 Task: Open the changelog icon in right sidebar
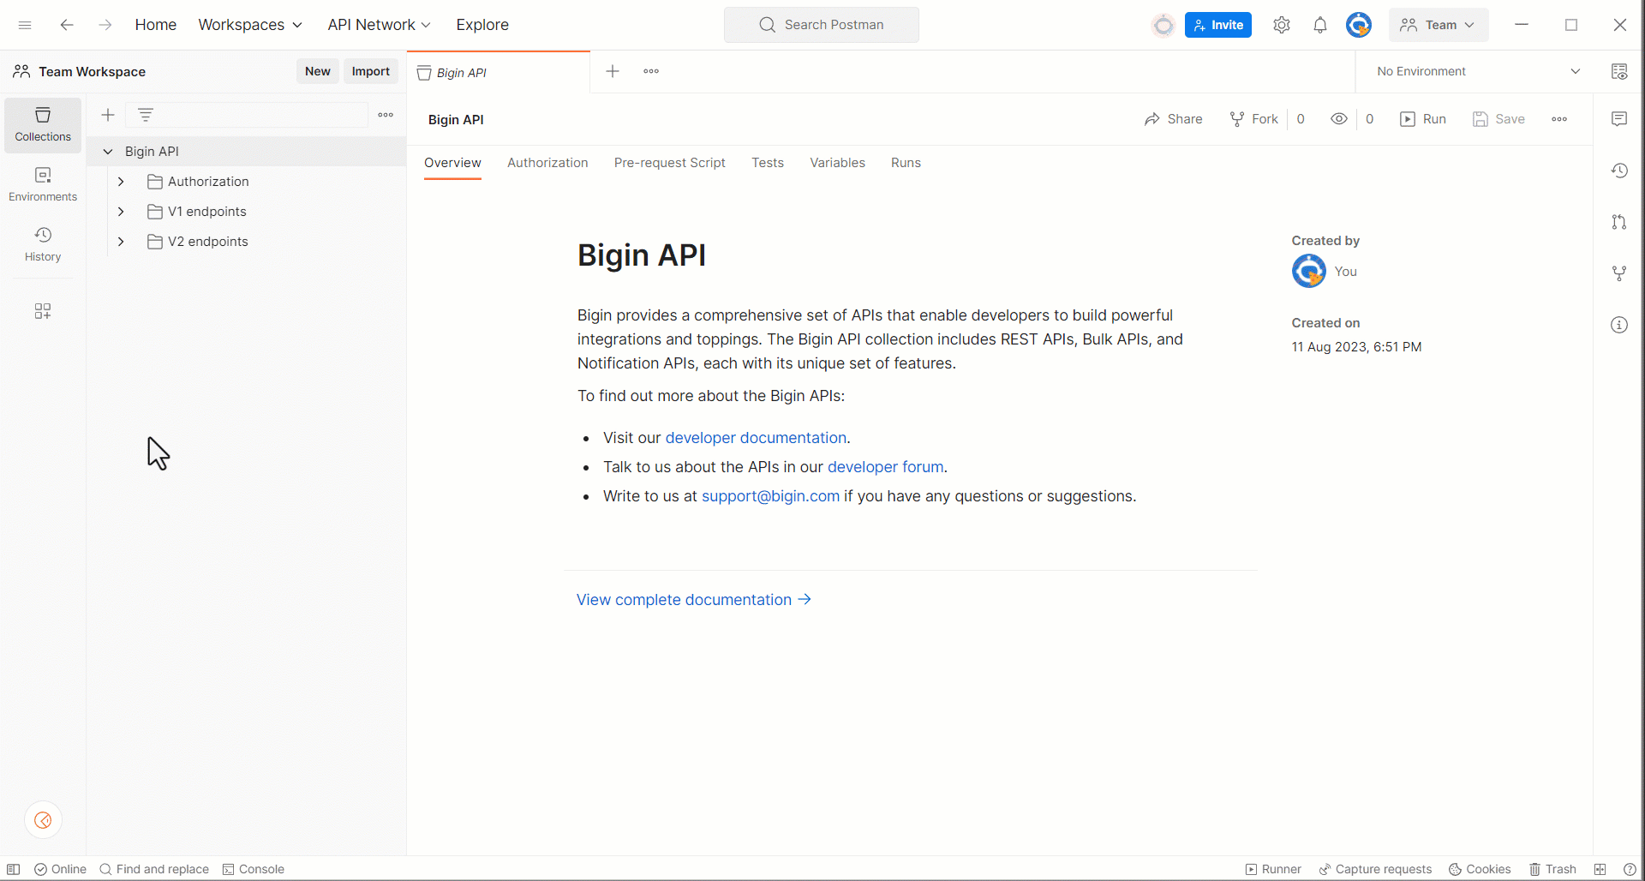(x=1619, y=171)
